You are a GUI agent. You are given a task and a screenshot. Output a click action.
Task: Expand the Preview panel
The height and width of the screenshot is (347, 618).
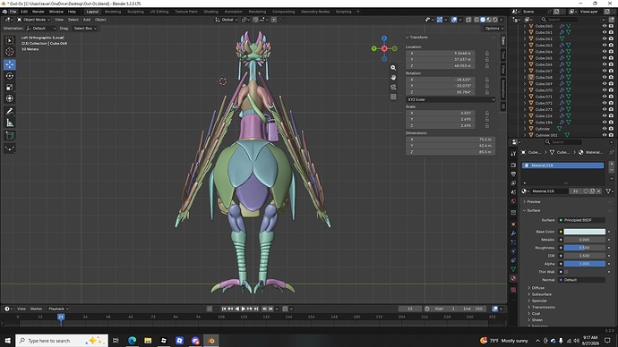(533, 202)
